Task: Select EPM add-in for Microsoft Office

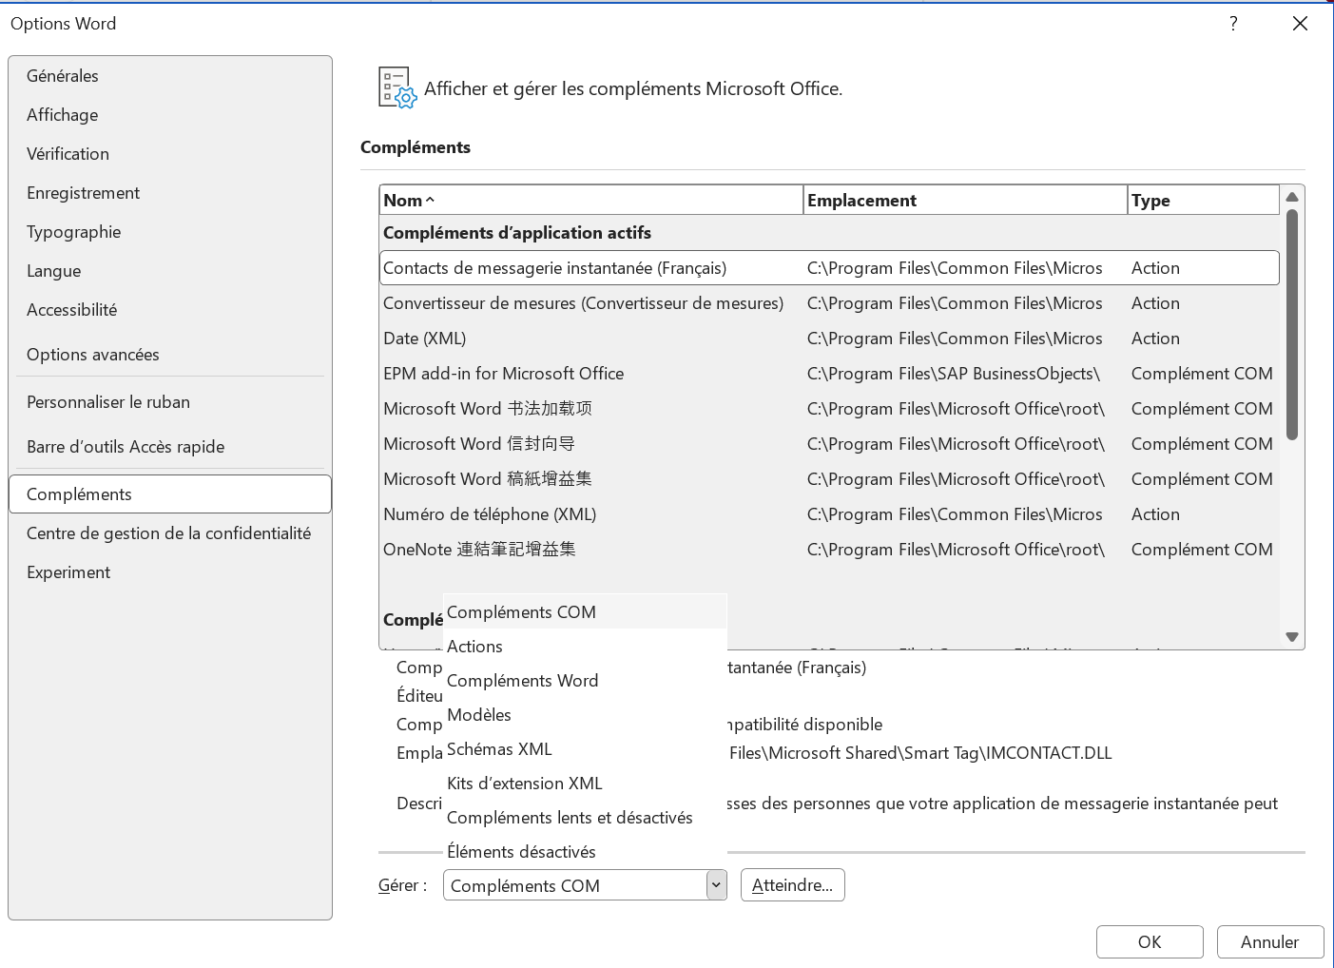Action: [829, 374]
